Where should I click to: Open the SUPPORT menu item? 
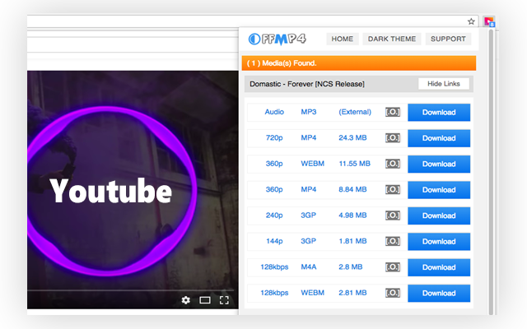coord(448,39)
